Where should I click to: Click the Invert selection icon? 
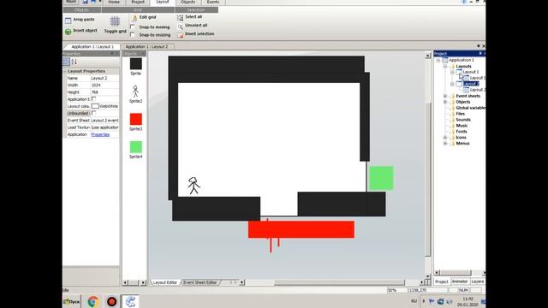[x=181, y=34]
